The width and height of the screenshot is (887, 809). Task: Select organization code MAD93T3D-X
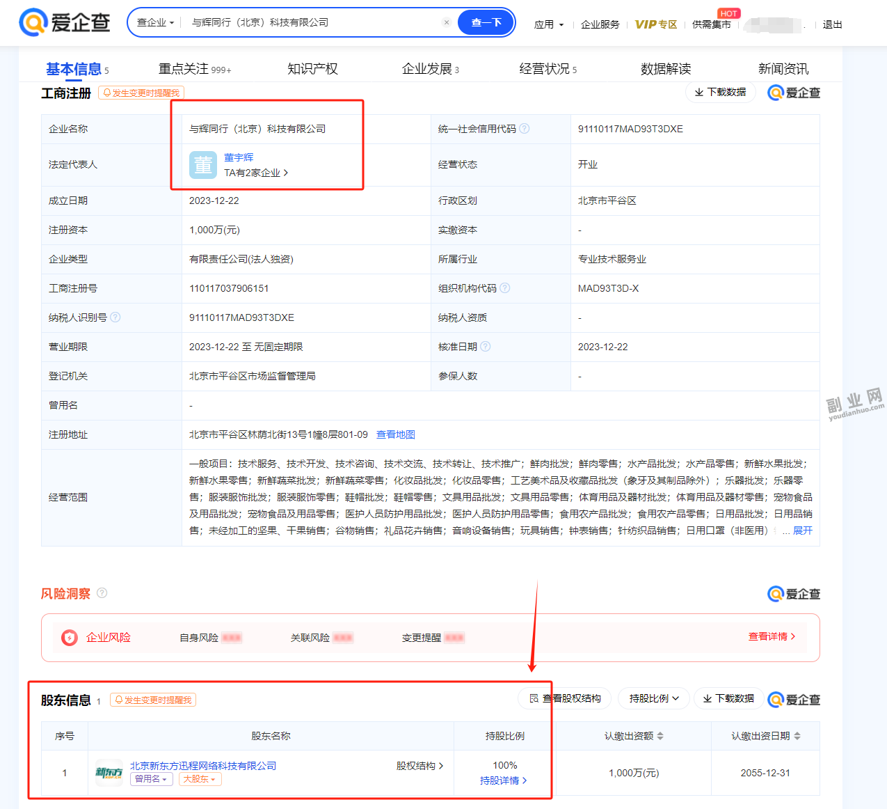coord(609,288)
